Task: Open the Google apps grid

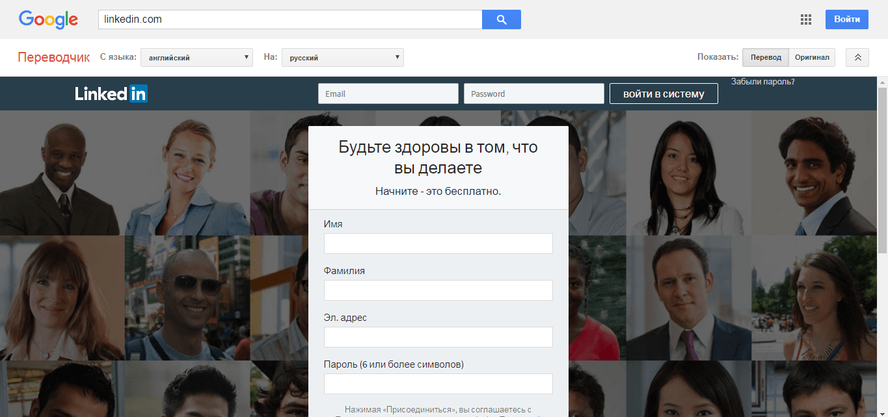Action: [806, 19]
